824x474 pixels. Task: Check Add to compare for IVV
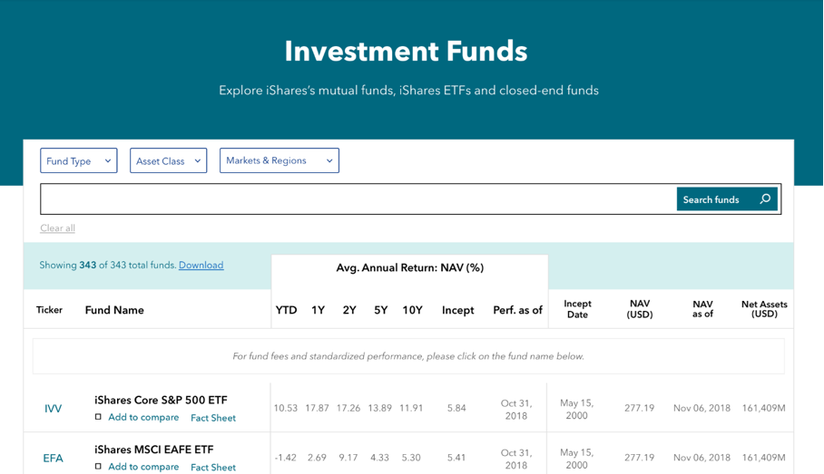tap(98, 418)
